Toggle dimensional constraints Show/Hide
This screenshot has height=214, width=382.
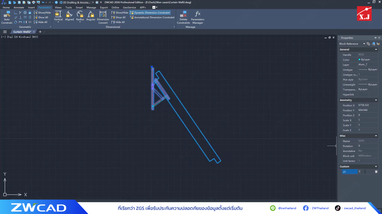[120, 12]
